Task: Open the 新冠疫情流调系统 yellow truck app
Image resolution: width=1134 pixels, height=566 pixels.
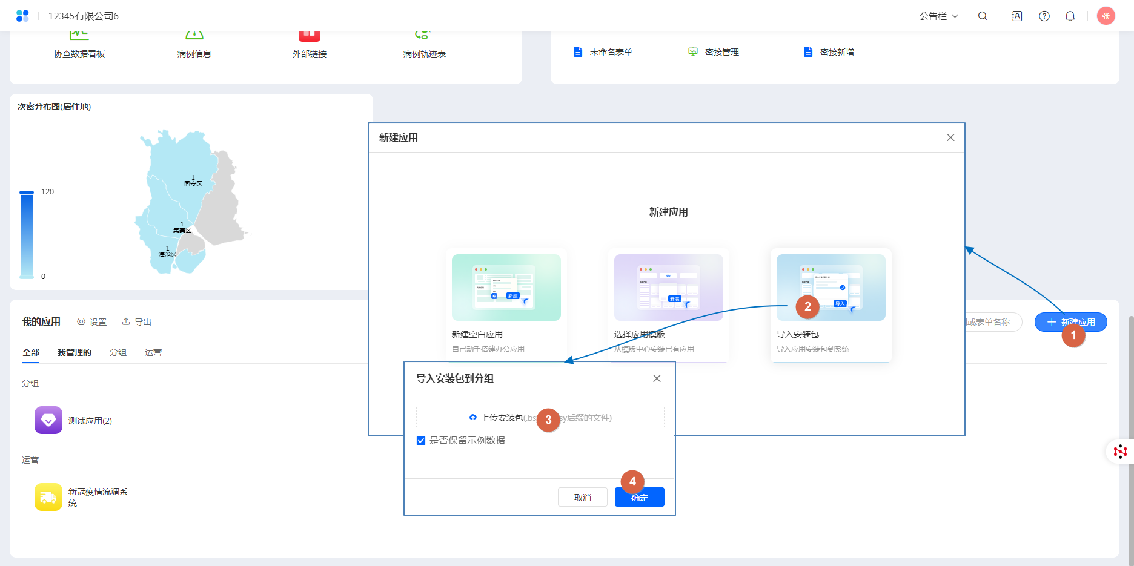Action: (x=48, y=497)
